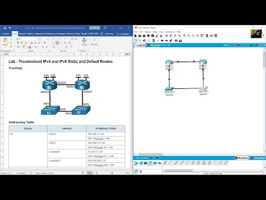Open the Archivo tab in Word
The image size is (266, 200).
(6, 34)
